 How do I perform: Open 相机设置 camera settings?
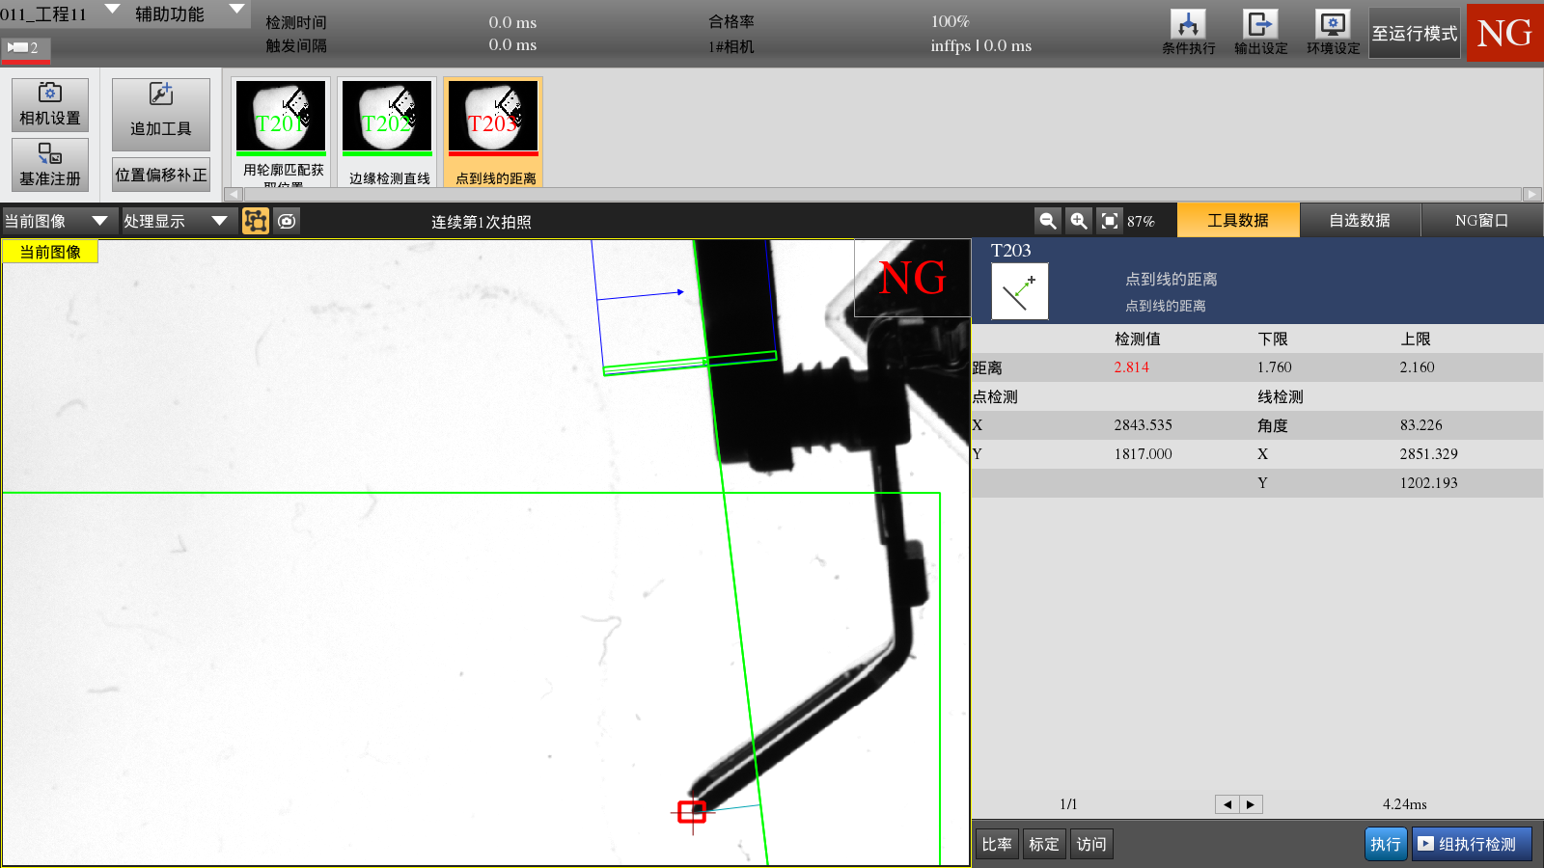50,104
